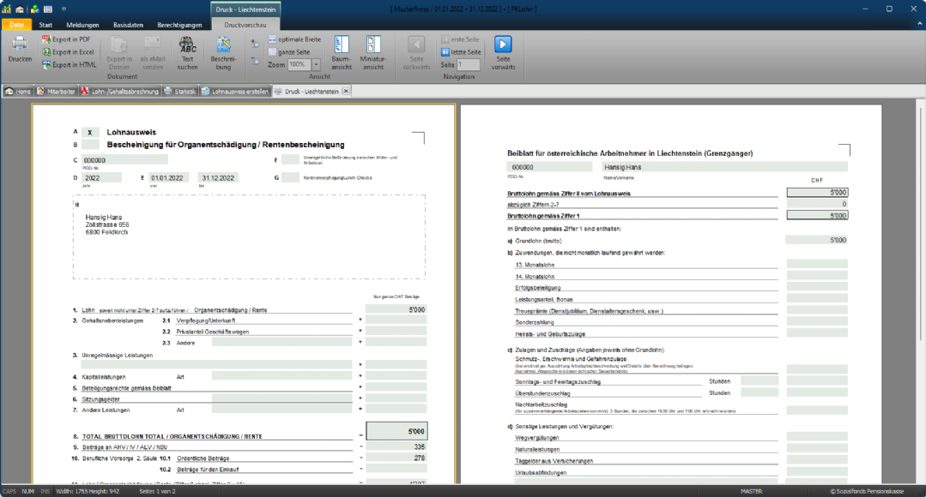Close the Druck - Liechtenstein document tab
Screen dimensions: 926x497
pos(346,91)
